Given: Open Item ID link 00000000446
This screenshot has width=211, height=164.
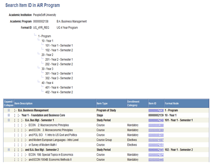Looking at the screenshot, I should (x=156, y=160).
